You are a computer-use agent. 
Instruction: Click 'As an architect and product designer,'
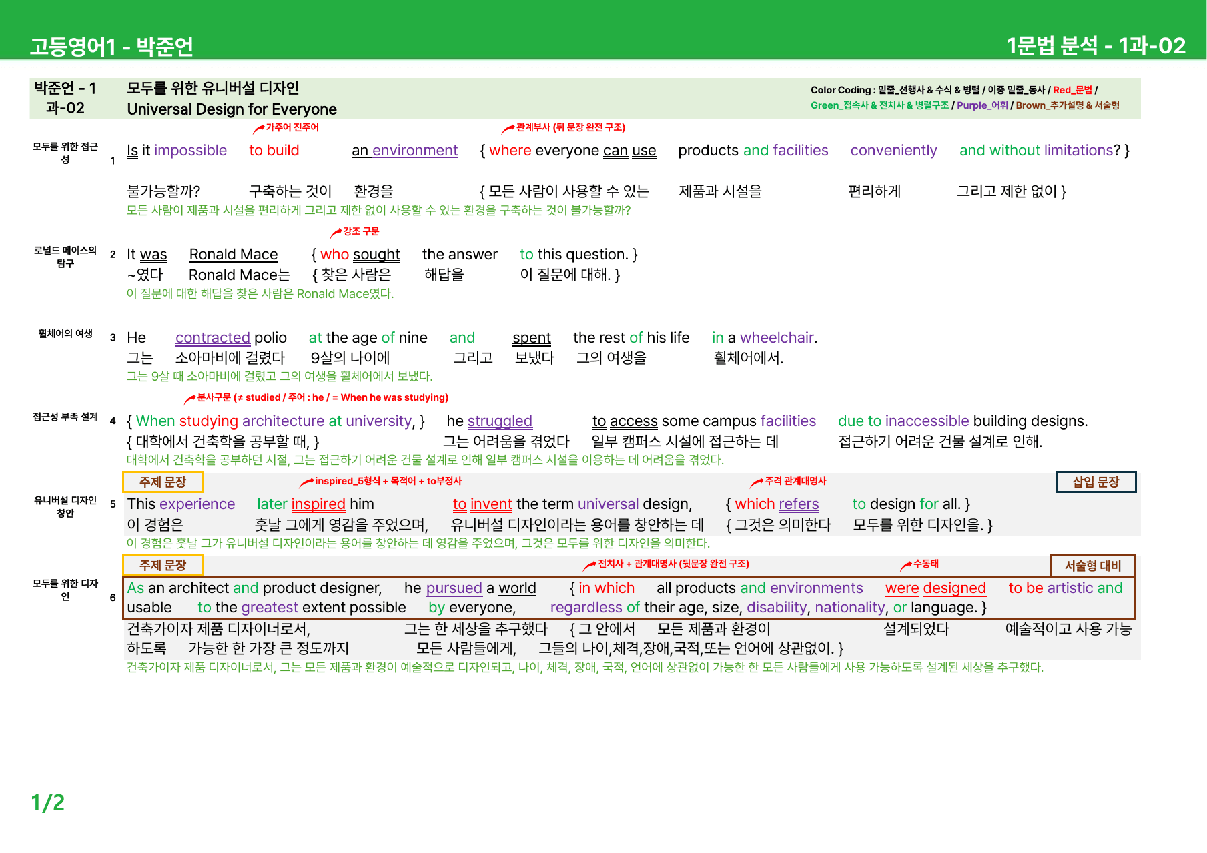pos(254,588)
